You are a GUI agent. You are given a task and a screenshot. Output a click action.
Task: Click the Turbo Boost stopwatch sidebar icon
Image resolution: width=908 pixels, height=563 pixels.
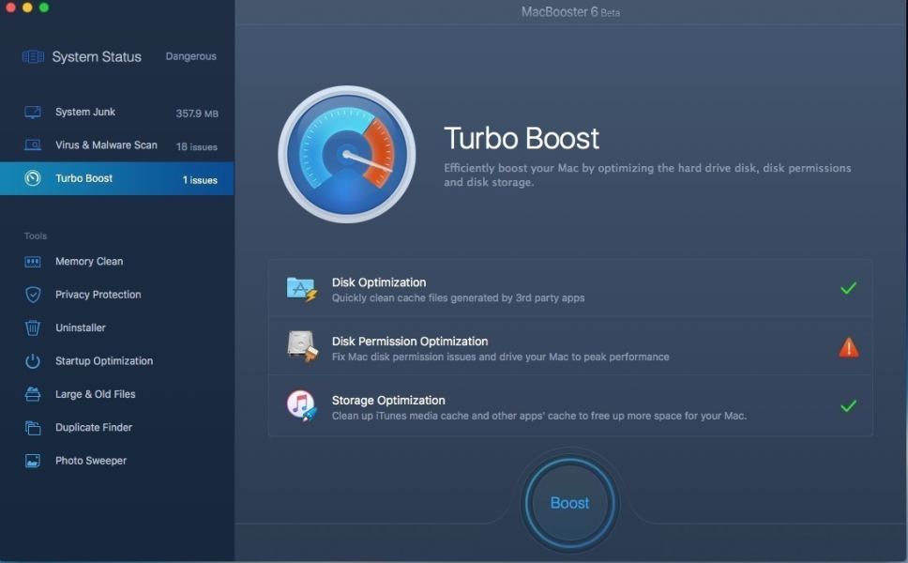pos(31,178)
